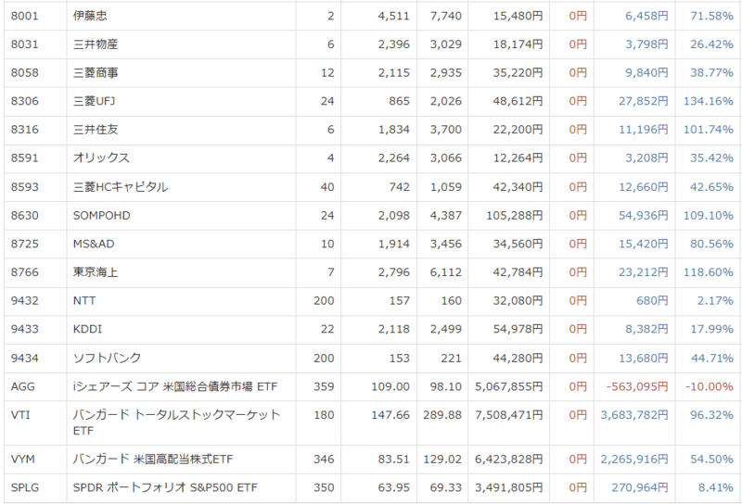Click 8.41% return for SPLG

click(x=715, y=487)
